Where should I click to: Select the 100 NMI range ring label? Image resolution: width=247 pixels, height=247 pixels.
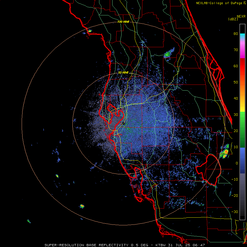[123, 22]
